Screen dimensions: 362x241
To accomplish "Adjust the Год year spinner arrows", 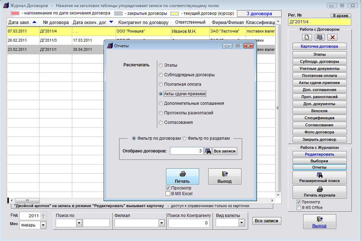I will pos(43,216).
